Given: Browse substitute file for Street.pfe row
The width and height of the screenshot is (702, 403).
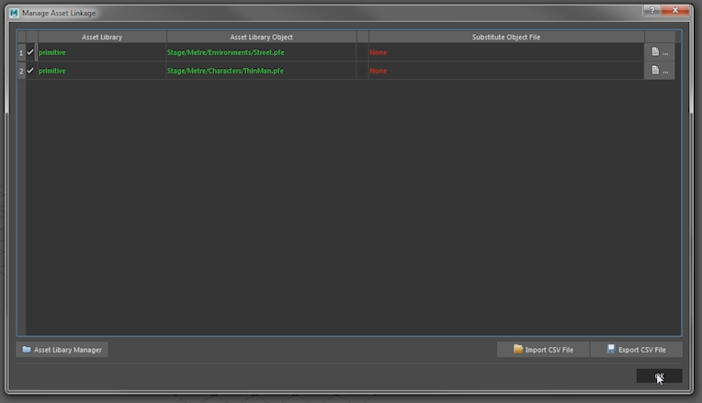Looking at the screenshot, I should point(659,53).
